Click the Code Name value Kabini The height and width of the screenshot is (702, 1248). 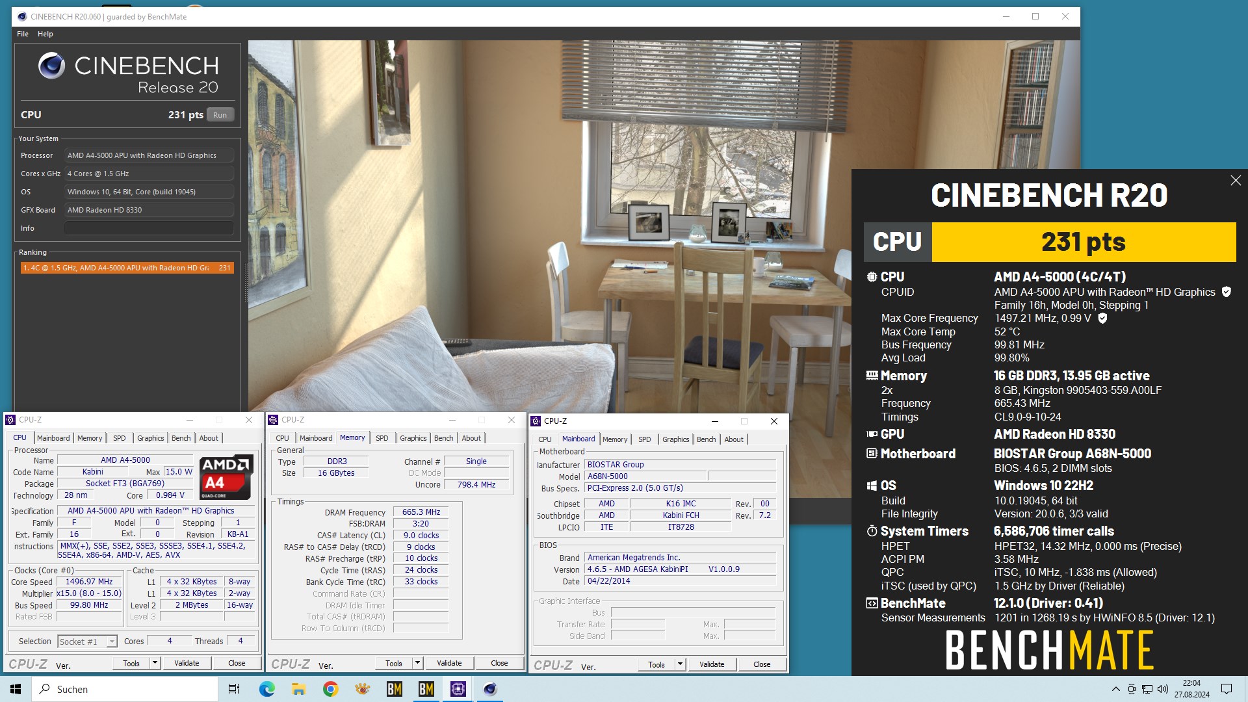click(x=92, y=472)
